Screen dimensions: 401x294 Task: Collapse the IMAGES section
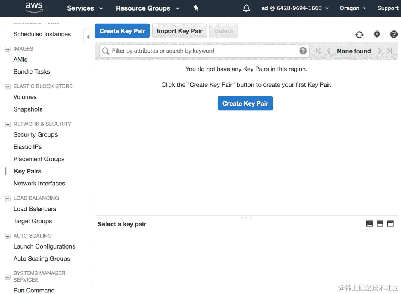[x=8, y=49]
